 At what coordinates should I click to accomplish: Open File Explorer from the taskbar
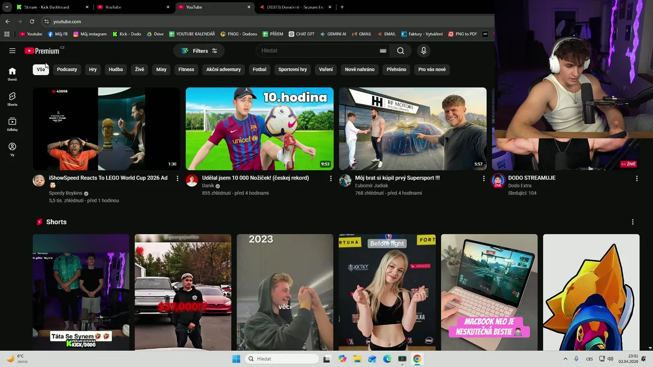click(357, 359)
